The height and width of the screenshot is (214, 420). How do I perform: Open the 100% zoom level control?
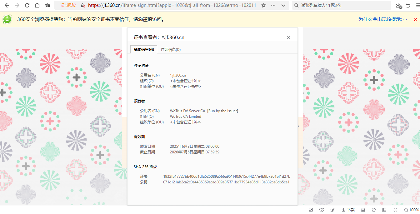[412, 210]
